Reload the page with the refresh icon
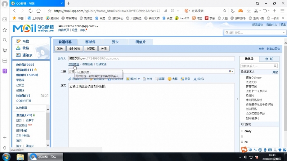Viewport: 287px width, 161px height. [30, 11]
